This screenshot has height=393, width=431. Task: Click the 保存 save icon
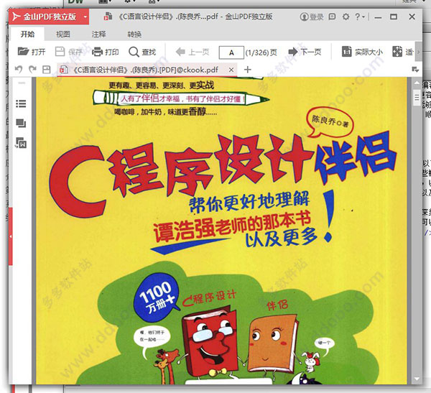point(60,52)
